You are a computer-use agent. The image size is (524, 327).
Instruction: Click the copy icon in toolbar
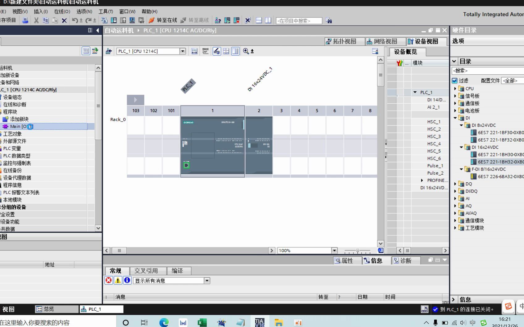[x=46, y=20]
